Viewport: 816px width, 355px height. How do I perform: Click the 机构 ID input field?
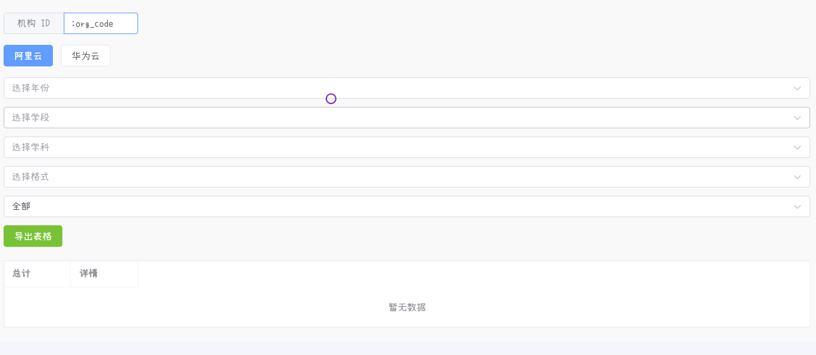tap(101, 23)
